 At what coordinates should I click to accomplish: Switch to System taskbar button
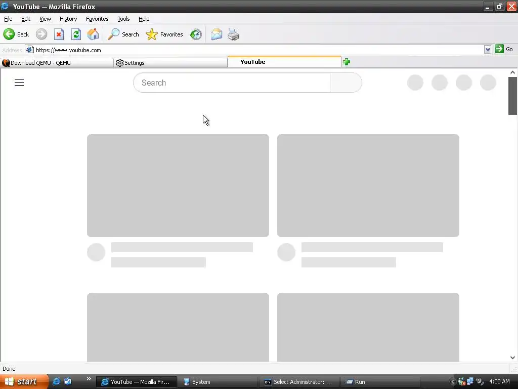[218, 382]
